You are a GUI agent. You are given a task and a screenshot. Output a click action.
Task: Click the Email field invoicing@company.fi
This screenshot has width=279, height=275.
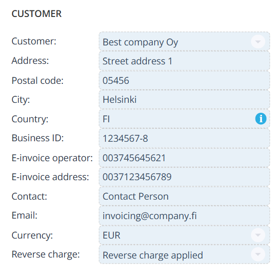184,216
